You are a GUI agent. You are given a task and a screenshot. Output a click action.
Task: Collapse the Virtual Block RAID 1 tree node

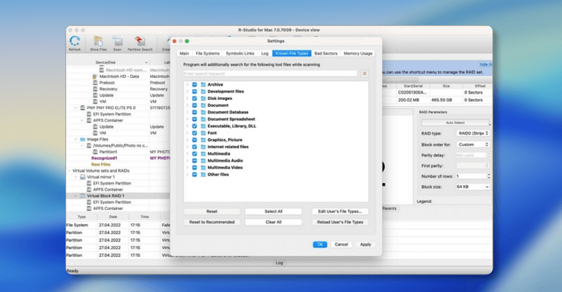click(75, 196)
